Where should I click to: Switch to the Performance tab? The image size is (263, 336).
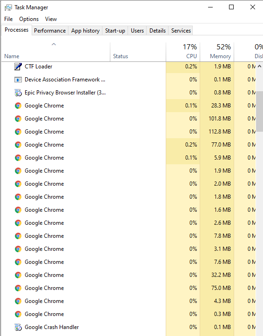tap(50, 31)
